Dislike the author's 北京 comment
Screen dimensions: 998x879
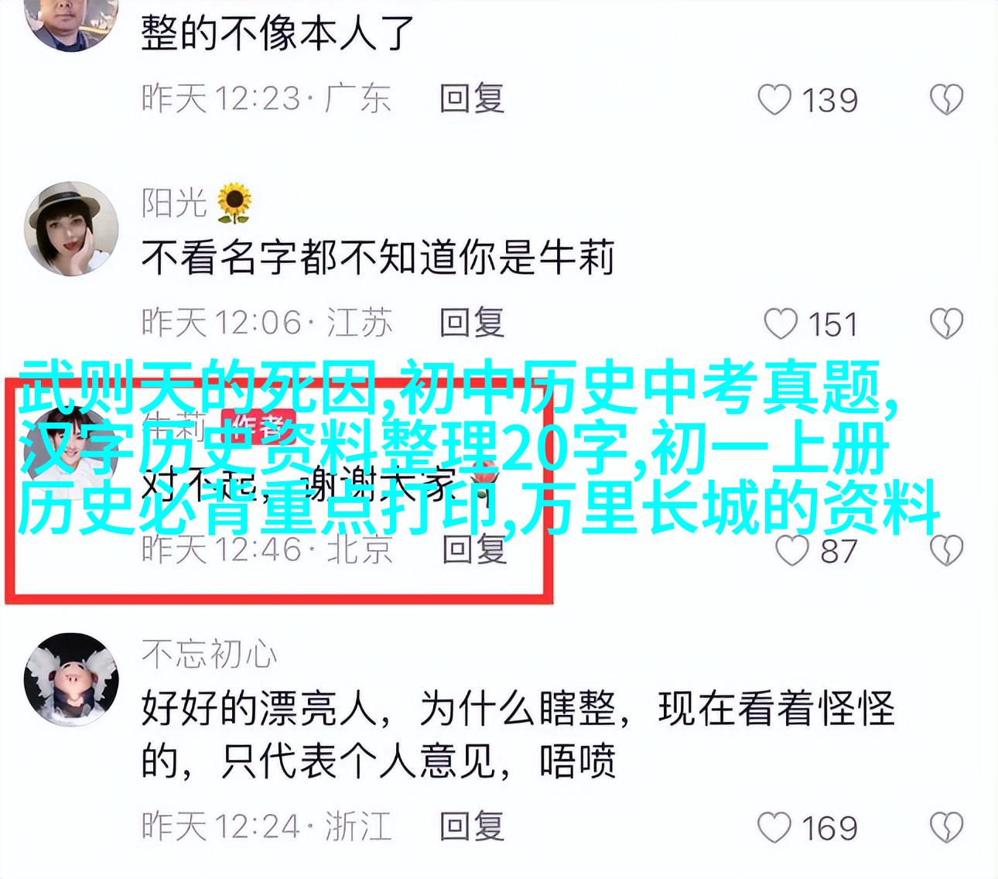[945, 551]
